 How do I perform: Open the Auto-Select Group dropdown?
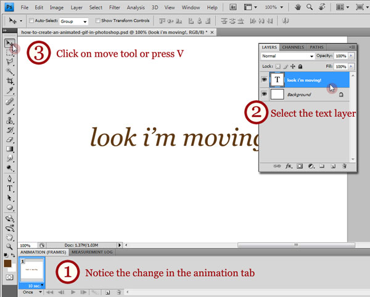point(74,21)
